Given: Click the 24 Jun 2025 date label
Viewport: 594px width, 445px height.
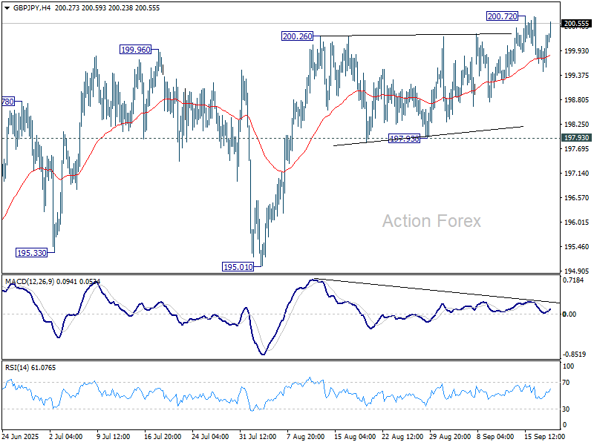Looking at the screenshot, I should tap(20, 435).
